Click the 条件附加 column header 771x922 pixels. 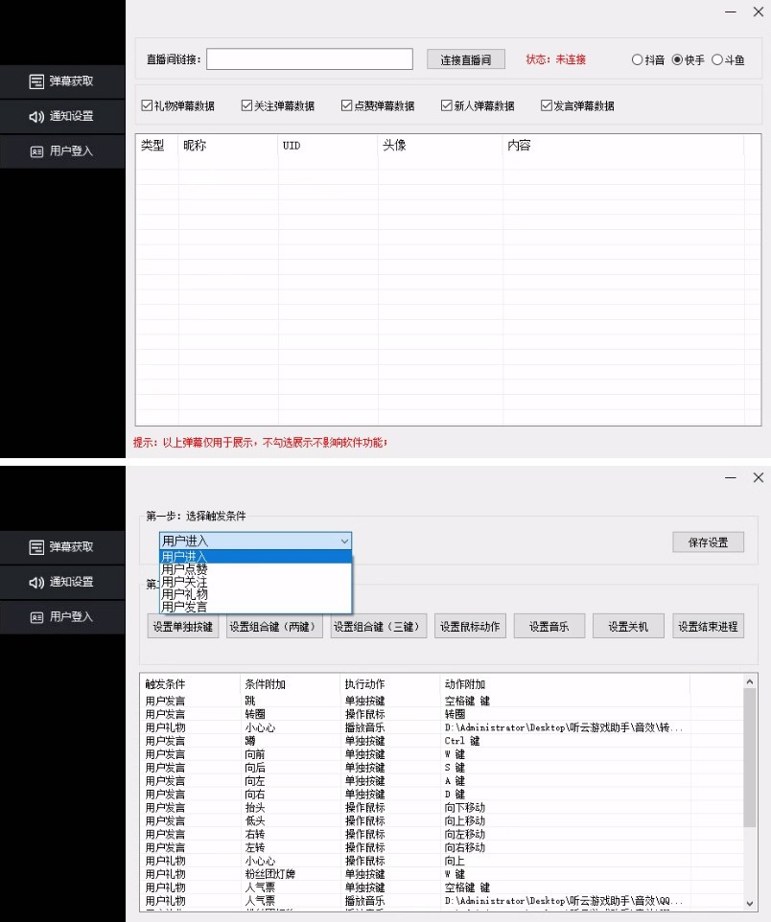(x=291, y=684)
